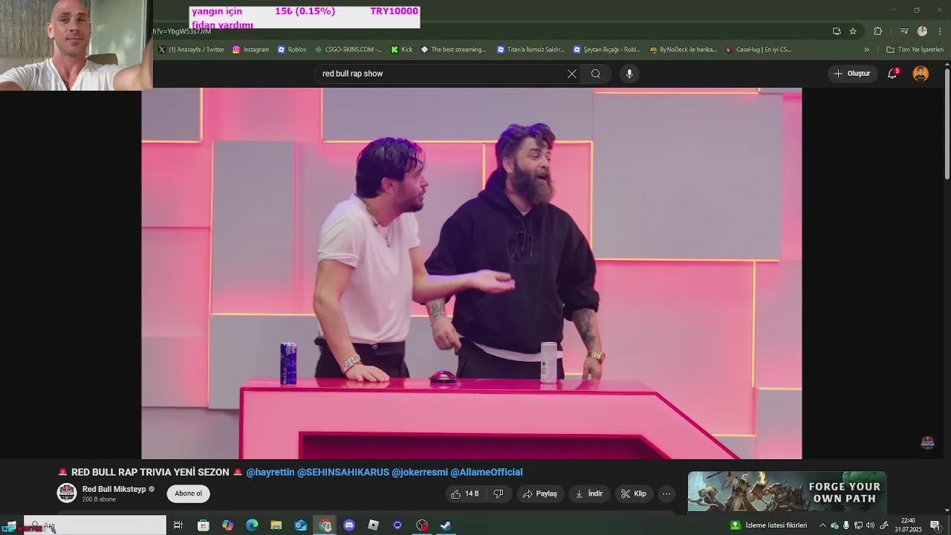The width and height of the screenshot is (951, 535).
Task: Bookmark this page with star icon
Action: pos(853,31)
